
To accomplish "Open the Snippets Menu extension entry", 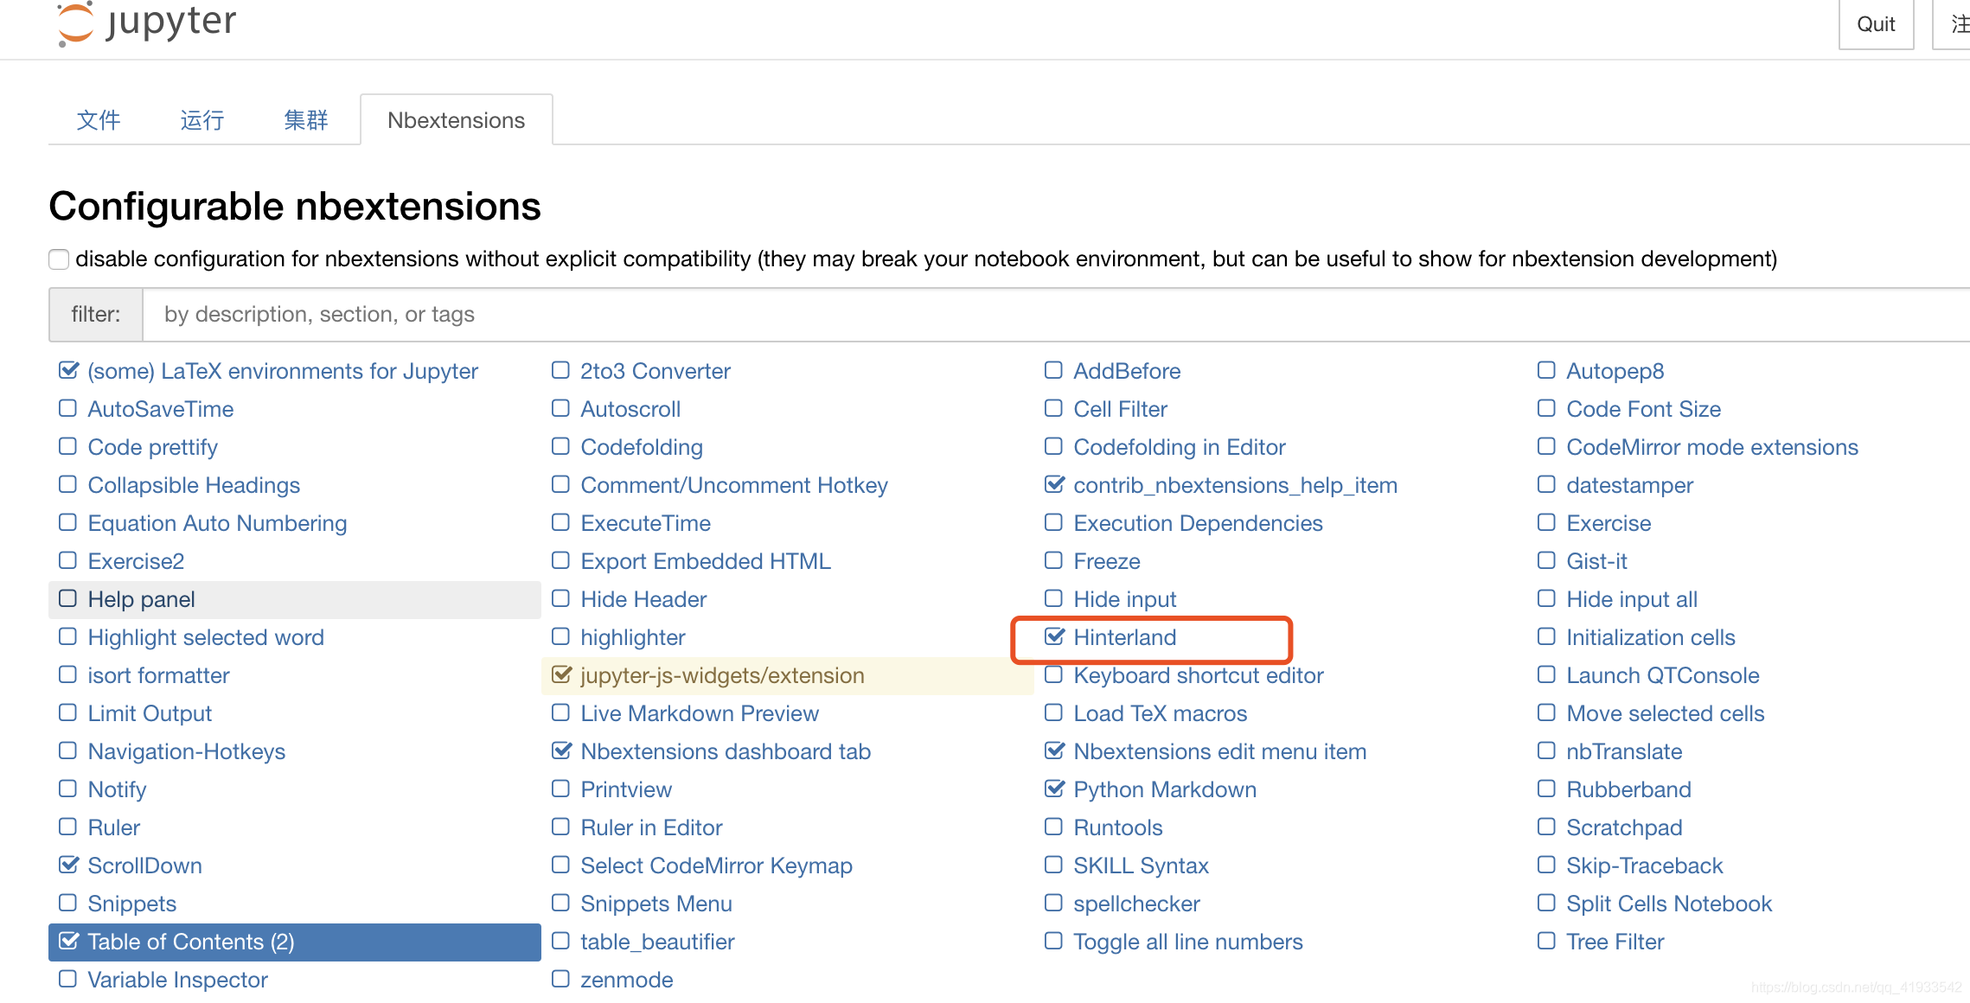I will (656, 904).
